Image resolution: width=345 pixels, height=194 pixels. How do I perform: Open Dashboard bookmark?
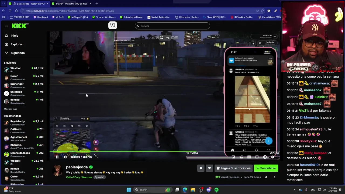pyautogui.click(x=41, y=17)
